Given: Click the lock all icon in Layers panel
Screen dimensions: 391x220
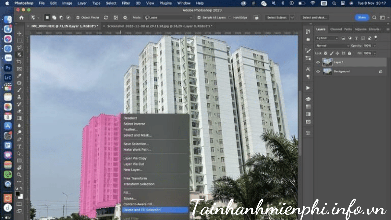Looking at the screenshot, I should click(x=349, y=53).
